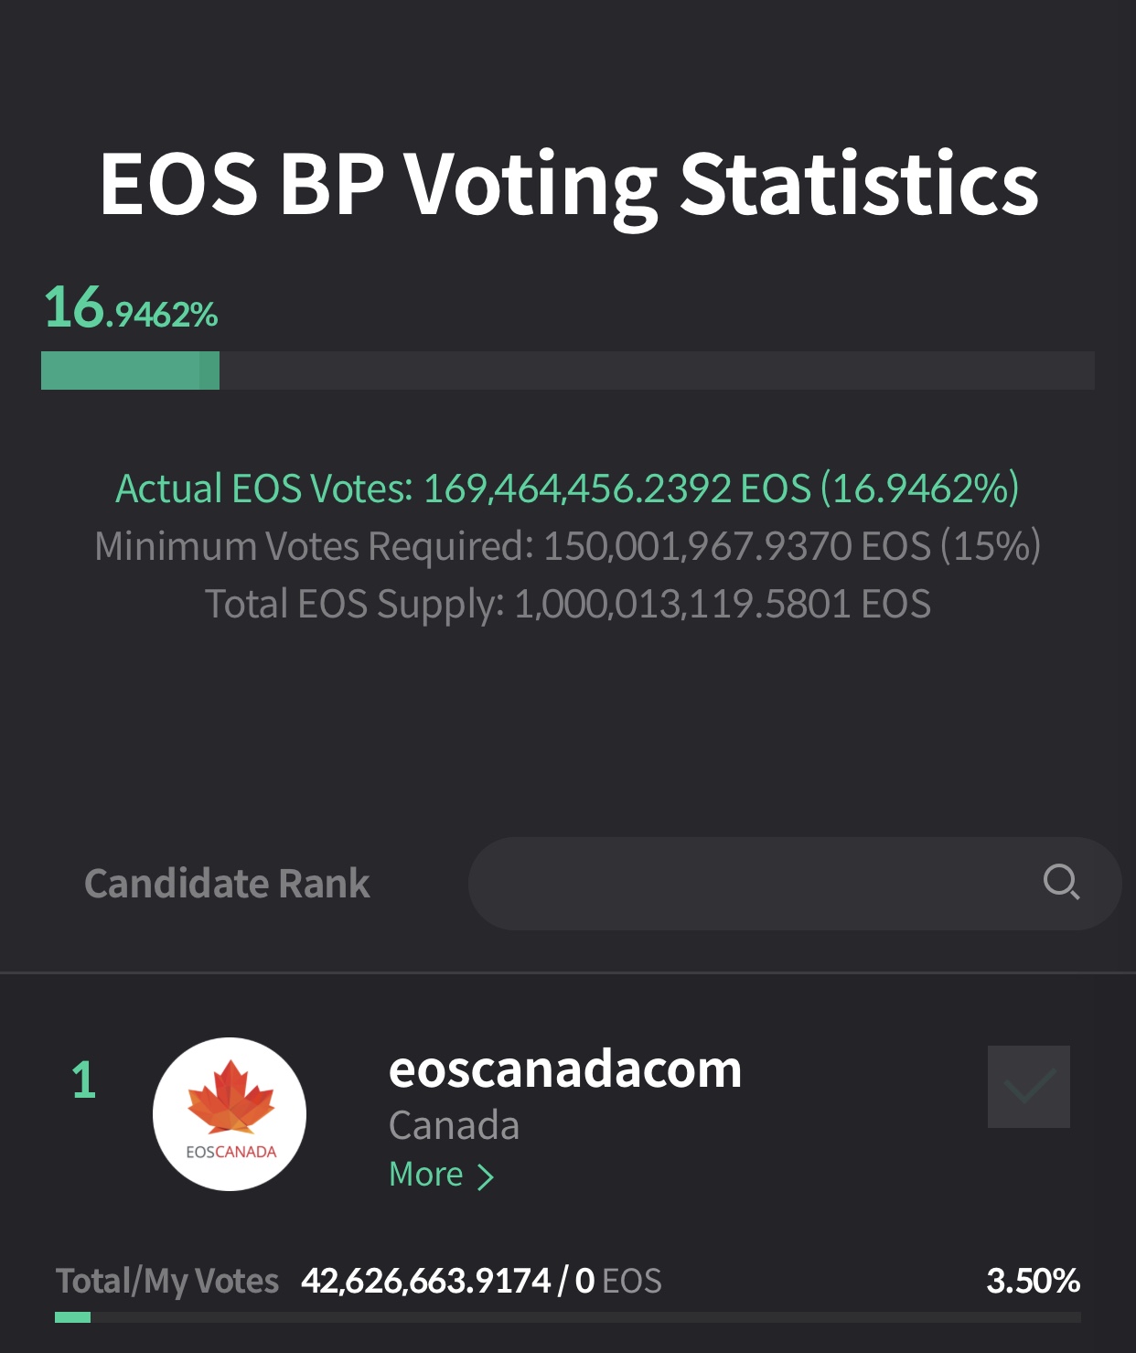
Task: Click the 3.50% vote share value
Action: click(1033, 1281)
